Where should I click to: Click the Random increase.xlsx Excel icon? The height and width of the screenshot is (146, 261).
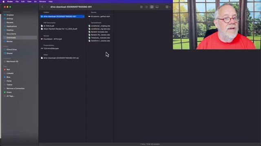coord(89,32)
